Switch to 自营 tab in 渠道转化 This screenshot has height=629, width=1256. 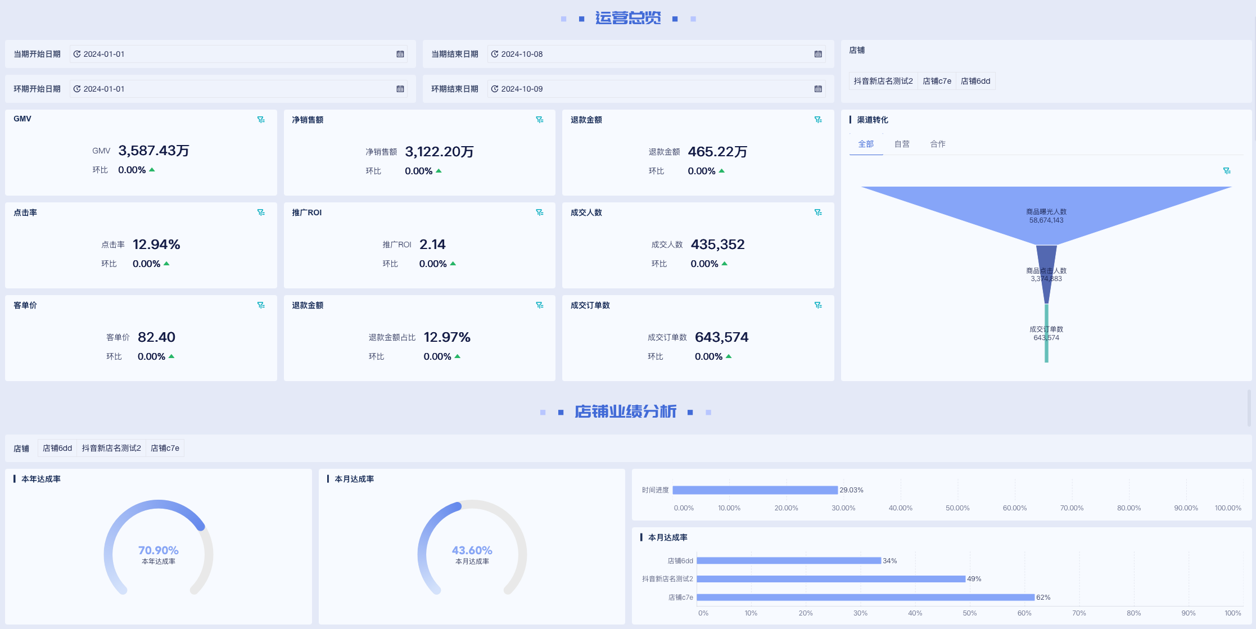click(x=902, y=144)
